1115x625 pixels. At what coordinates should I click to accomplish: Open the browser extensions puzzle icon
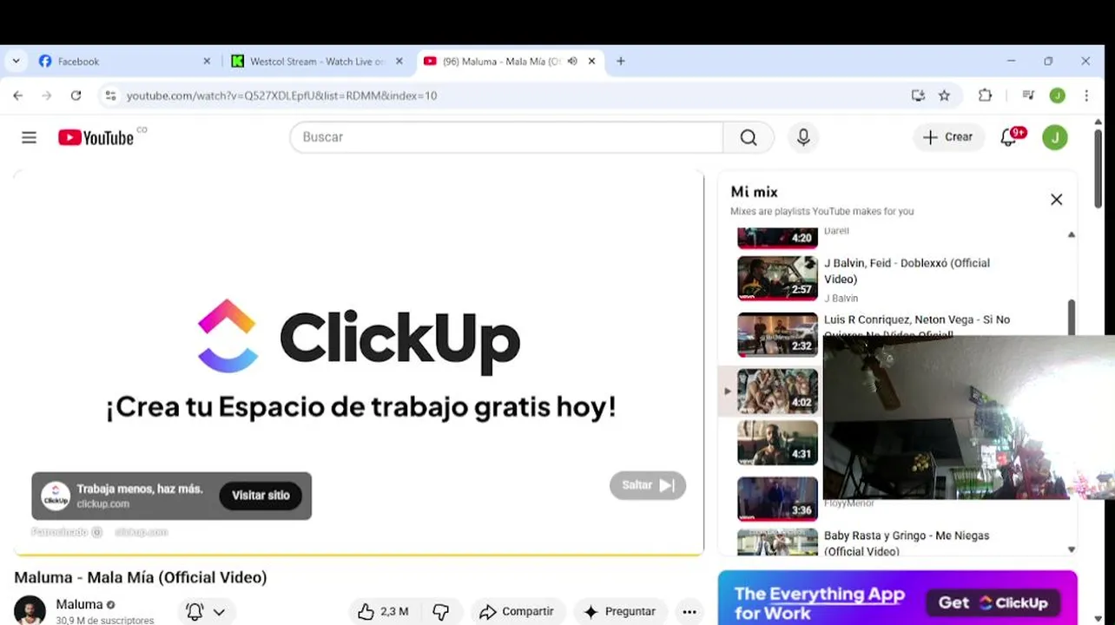click(985, 95)
